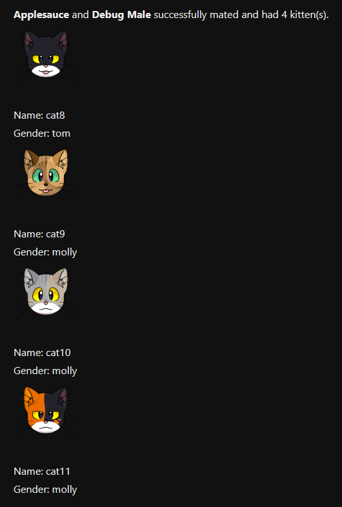Click the '4 kitten(s)' text in the header

[305, 15]
